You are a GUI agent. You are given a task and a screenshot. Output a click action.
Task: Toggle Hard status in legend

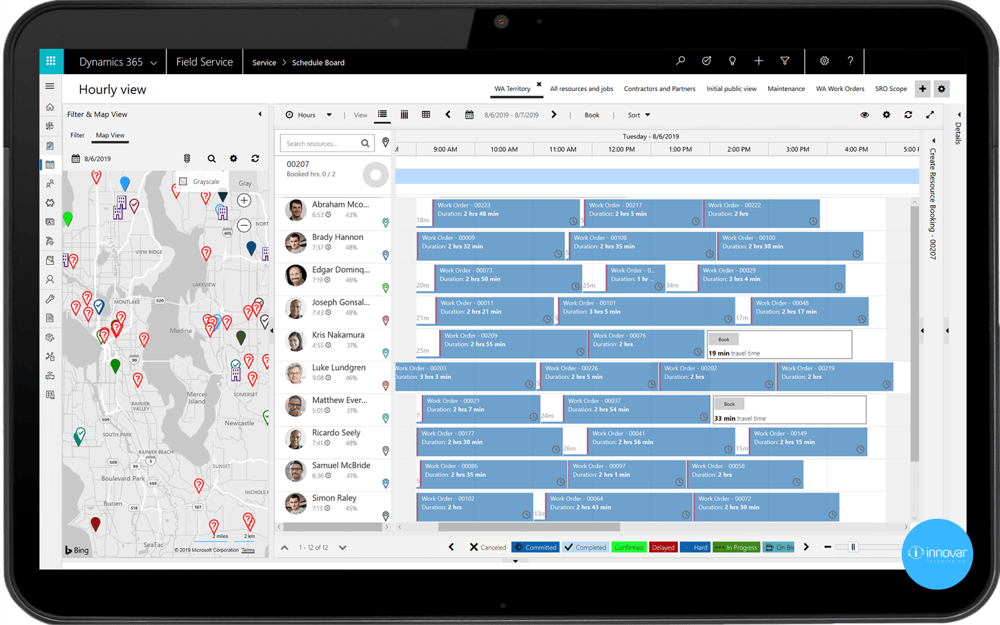pos(695,547)
